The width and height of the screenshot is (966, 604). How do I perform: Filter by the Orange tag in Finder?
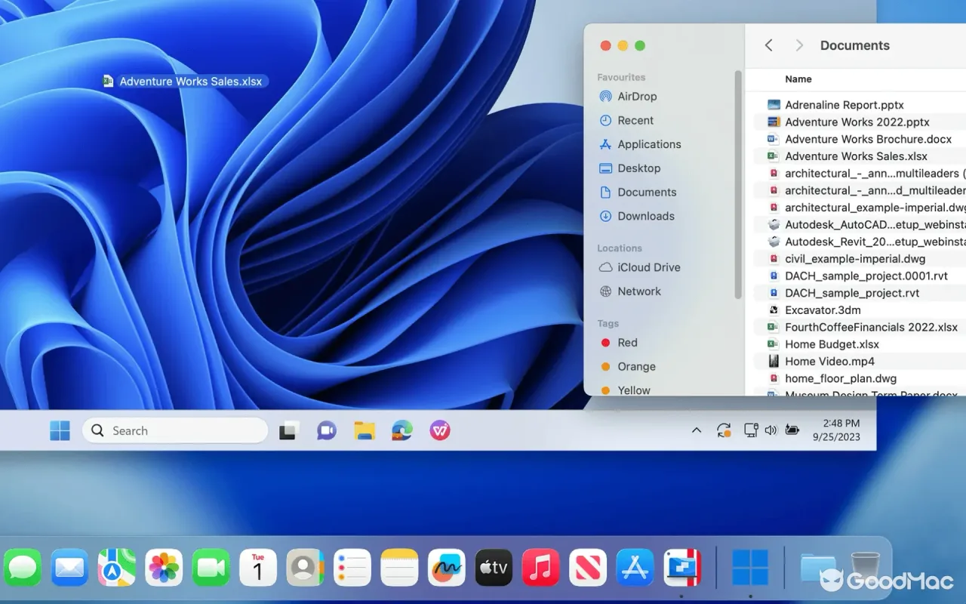click(x=627, y=367)
